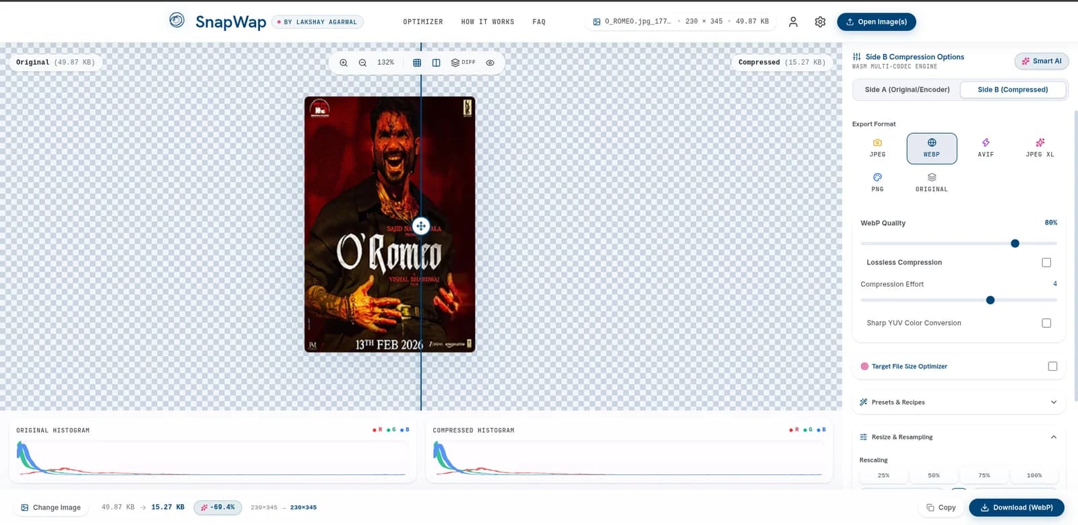Switch to Side B (Compressed) tab
1078x525 pixels.
(1013, 90)
